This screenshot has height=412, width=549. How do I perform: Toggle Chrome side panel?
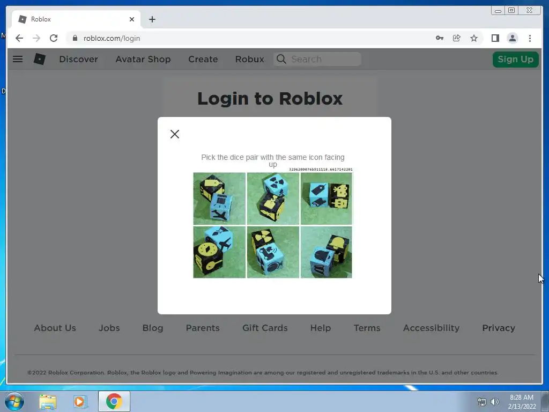coord(495,38)
